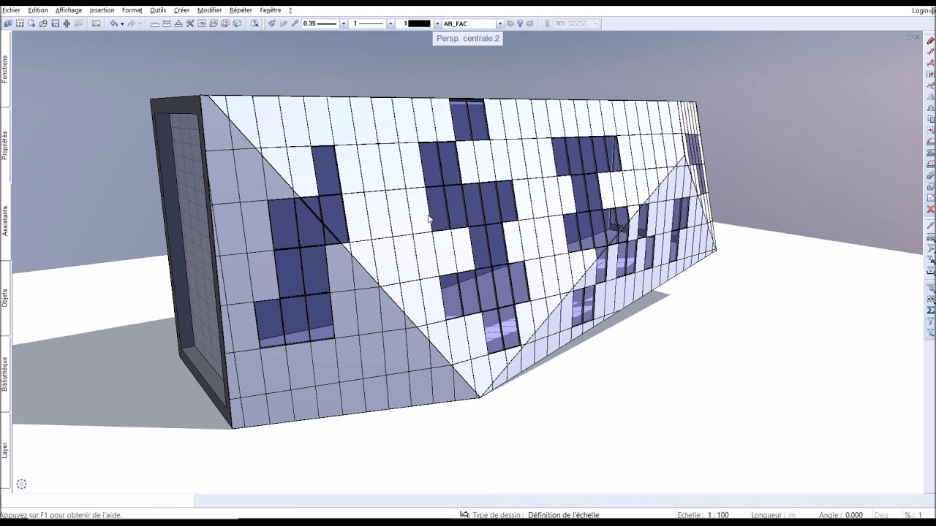Open the Format menu
The image size is (936, 526).
132,10
